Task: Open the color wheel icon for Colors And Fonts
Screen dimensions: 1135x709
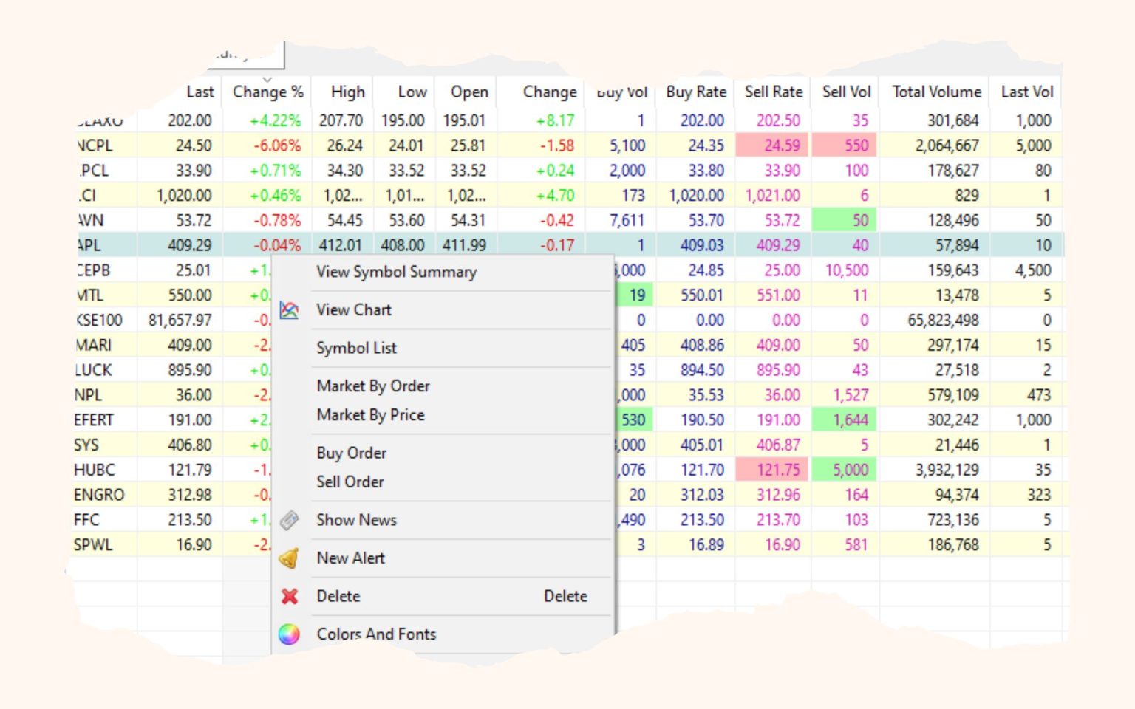Action: 289,634
